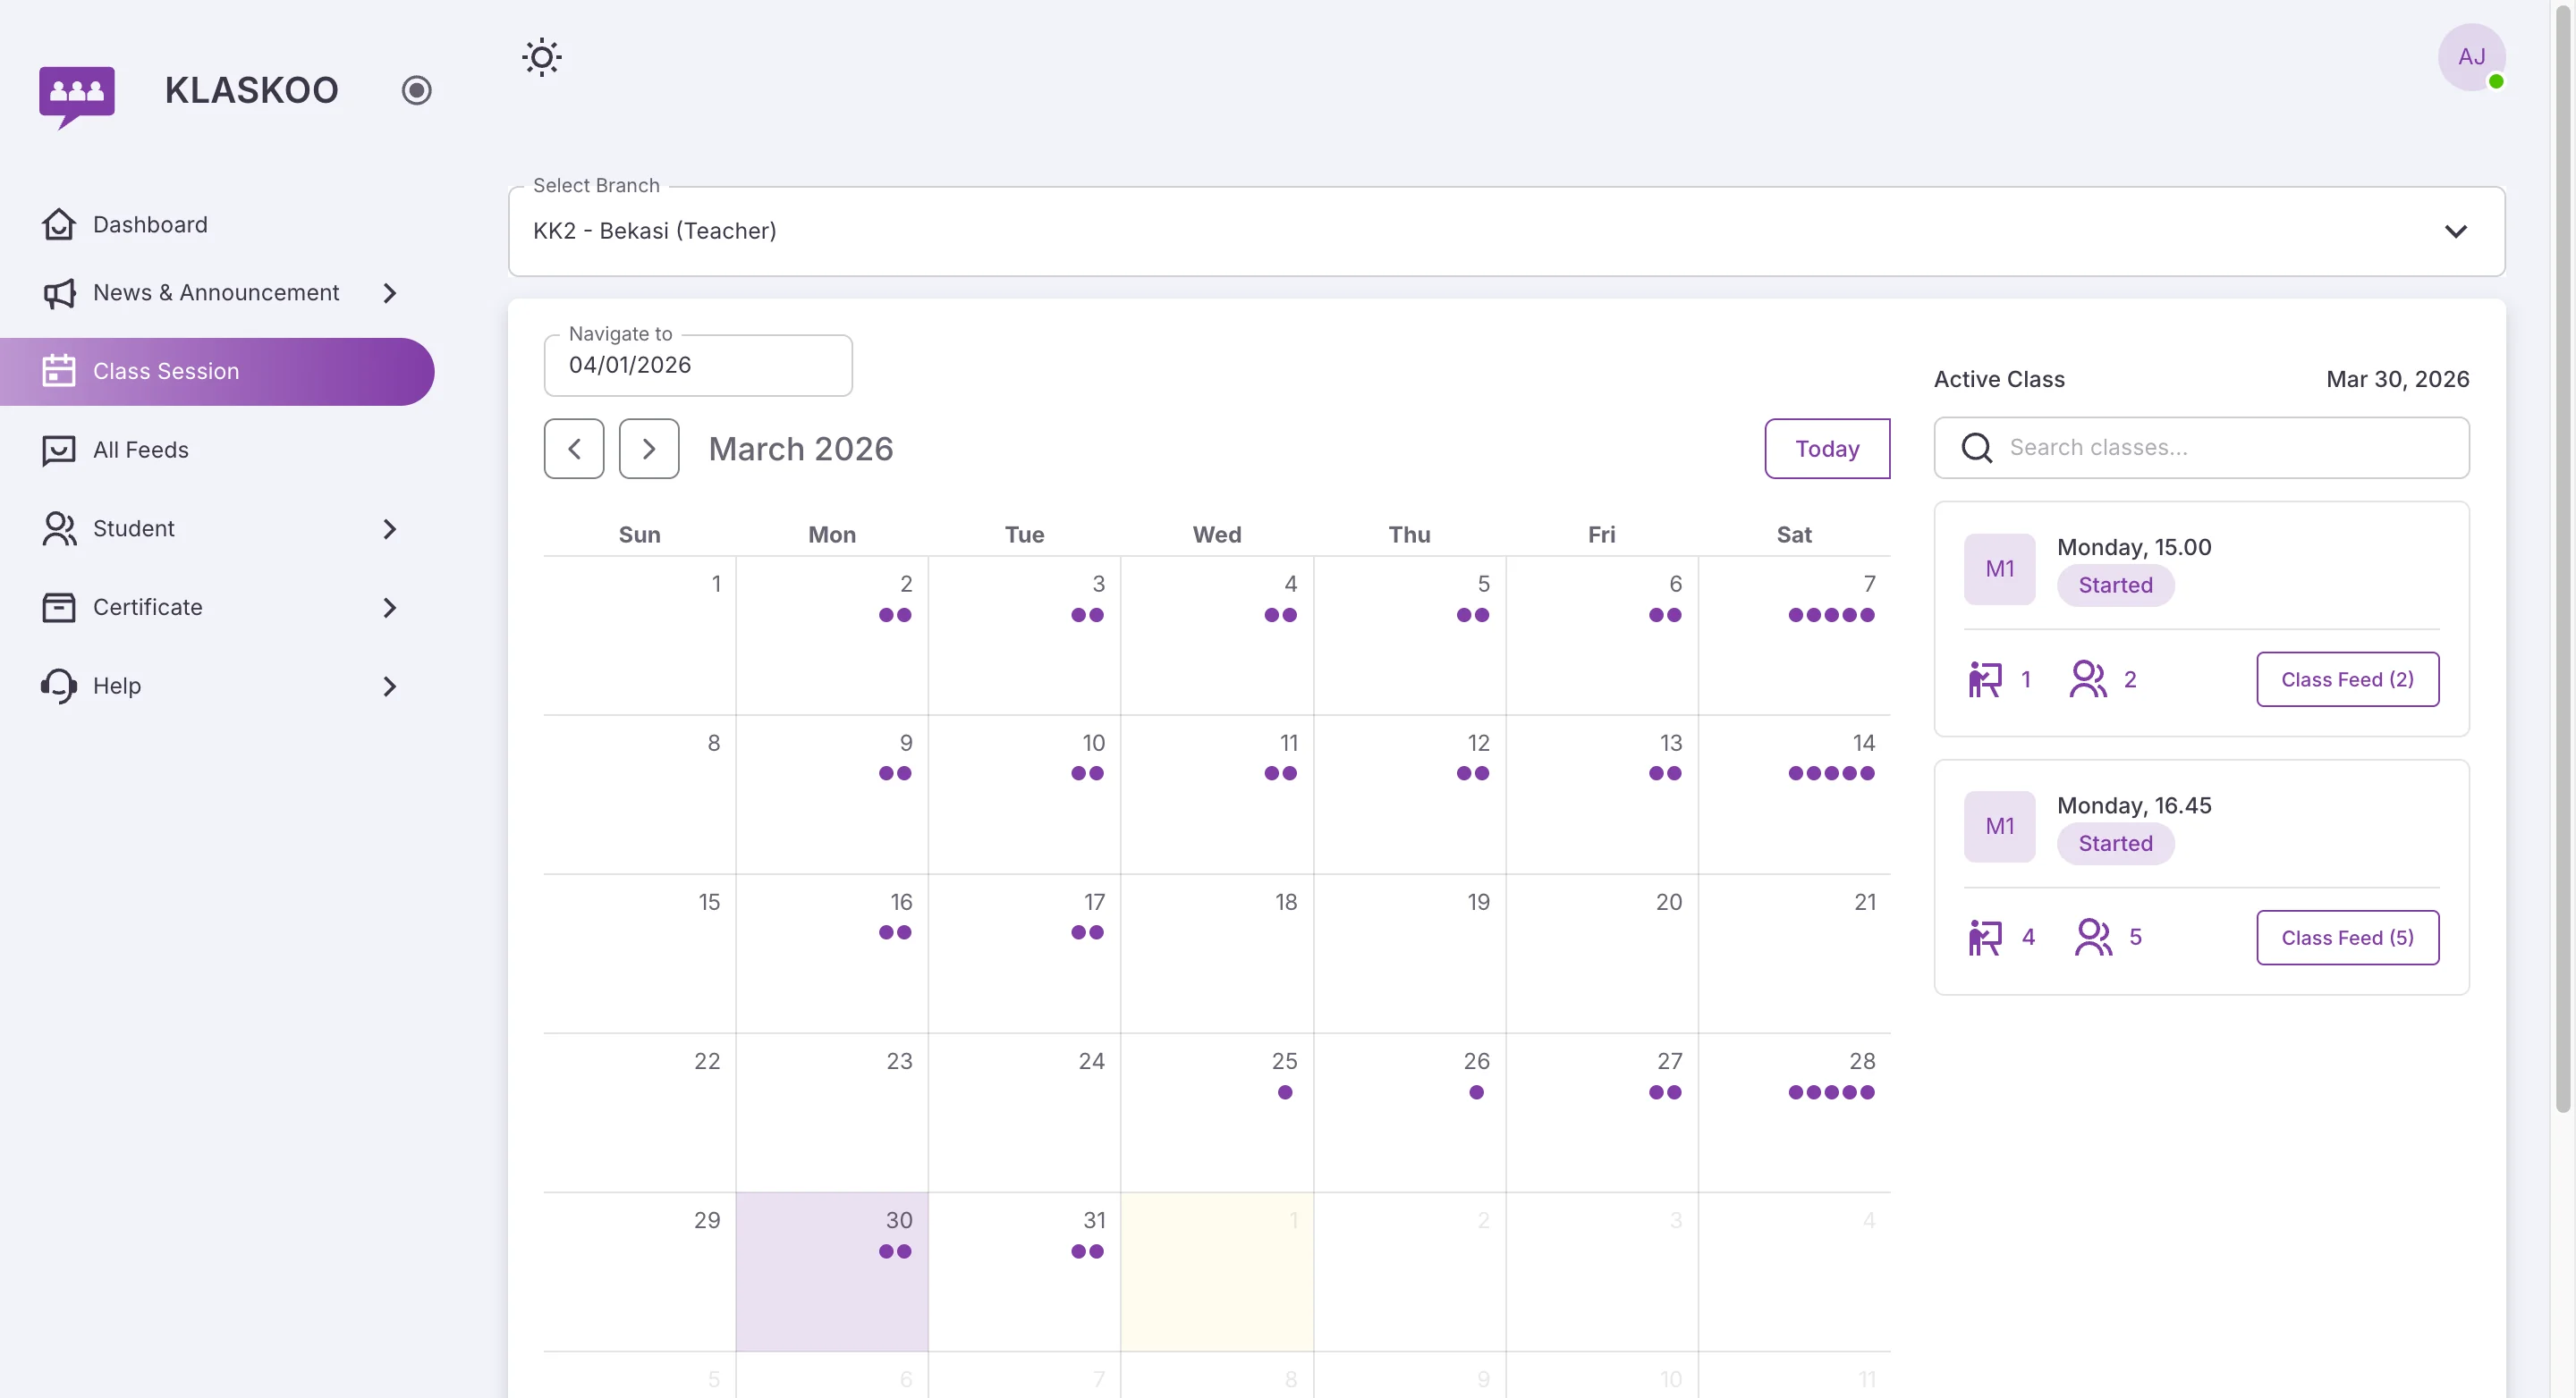Click the record toggle next to KLASKOO logo

coord(417,90)
